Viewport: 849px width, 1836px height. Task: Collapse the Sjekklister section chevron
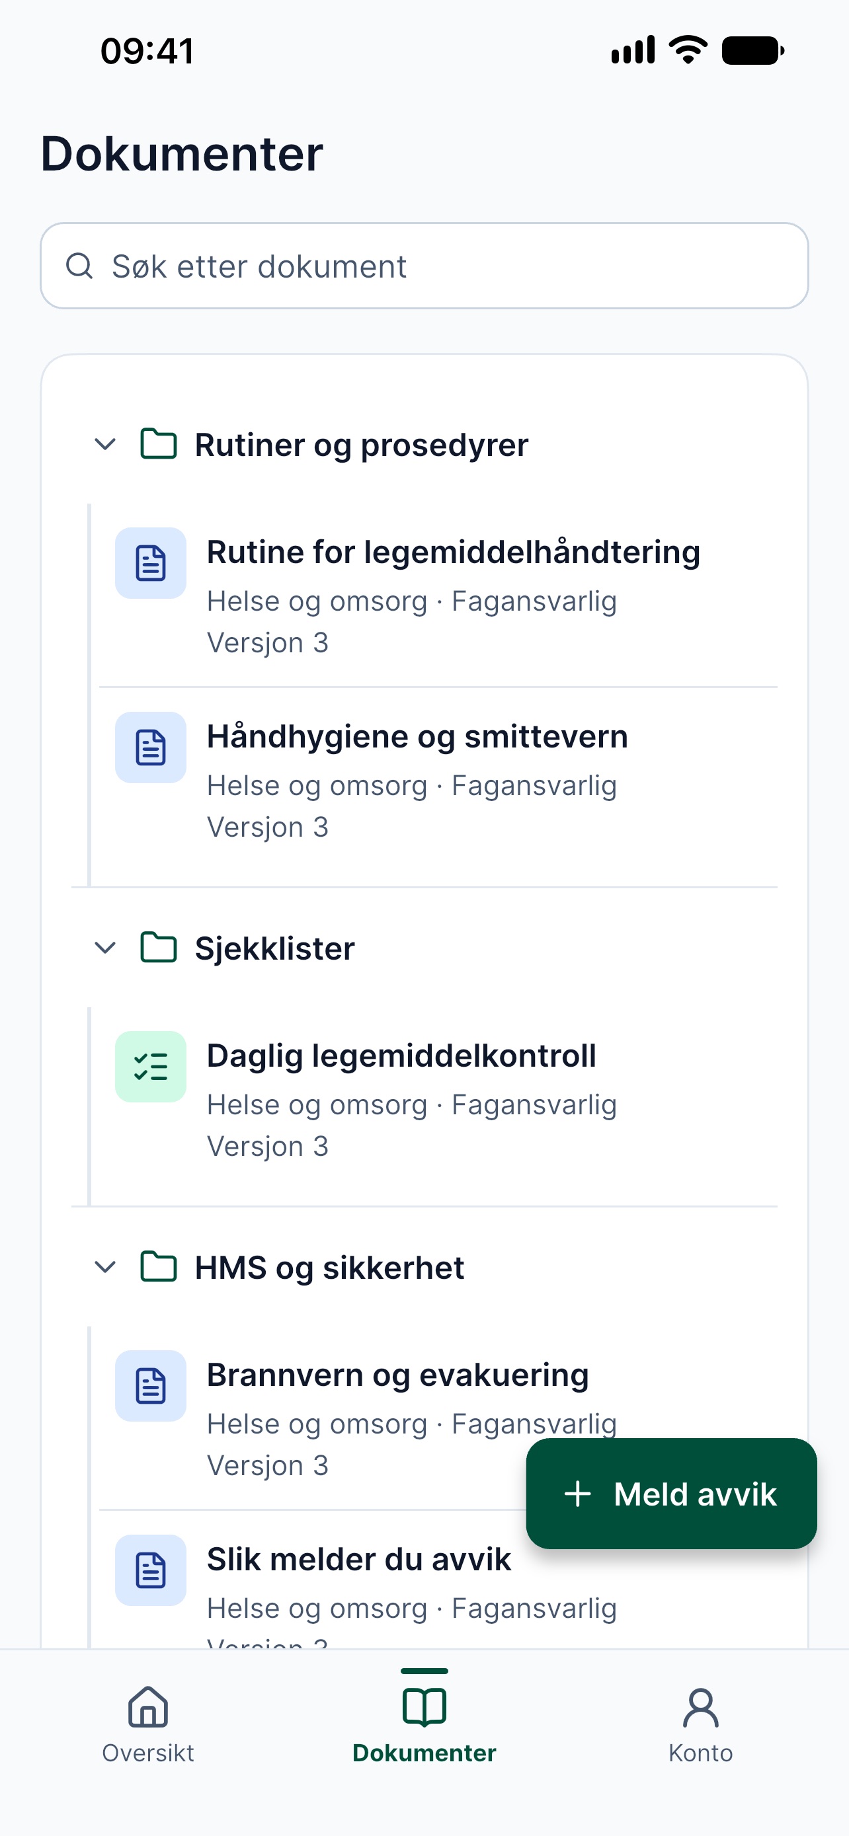click(x=106, y=948)
